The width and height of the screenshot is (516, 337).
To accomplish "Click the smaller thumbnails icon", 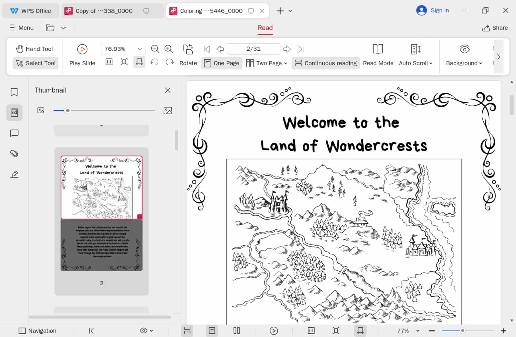I will pos(41,110).
